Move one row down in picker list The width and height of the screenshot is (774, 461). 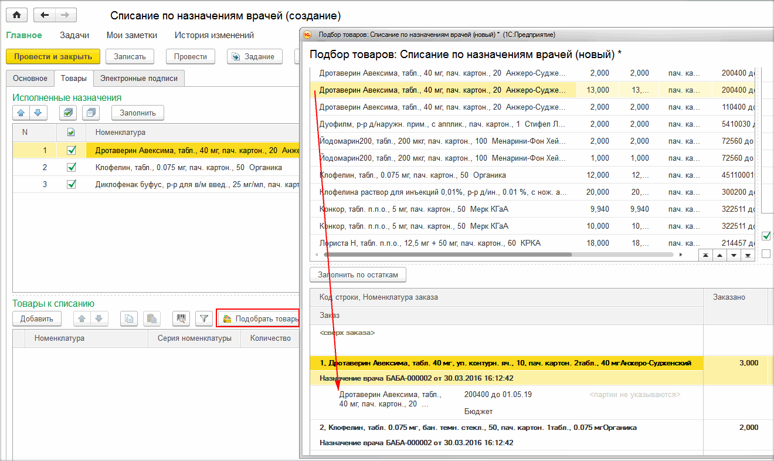tap(734, 255)
